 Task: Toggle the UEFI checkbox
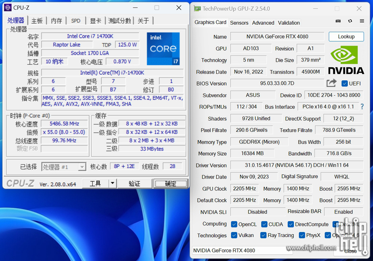pyautogui.click(x=344, y=83)
